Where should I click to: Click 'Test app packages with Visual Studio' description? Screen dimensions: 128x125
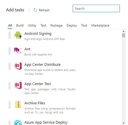coord(50,91)
